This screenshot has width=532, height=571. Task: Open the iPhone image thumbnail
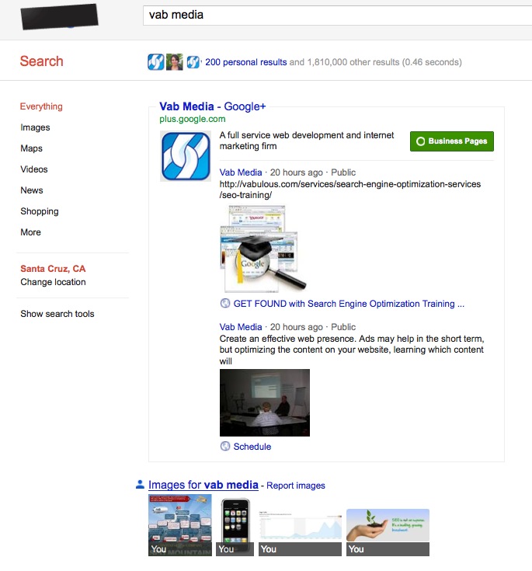pos(235,527)
